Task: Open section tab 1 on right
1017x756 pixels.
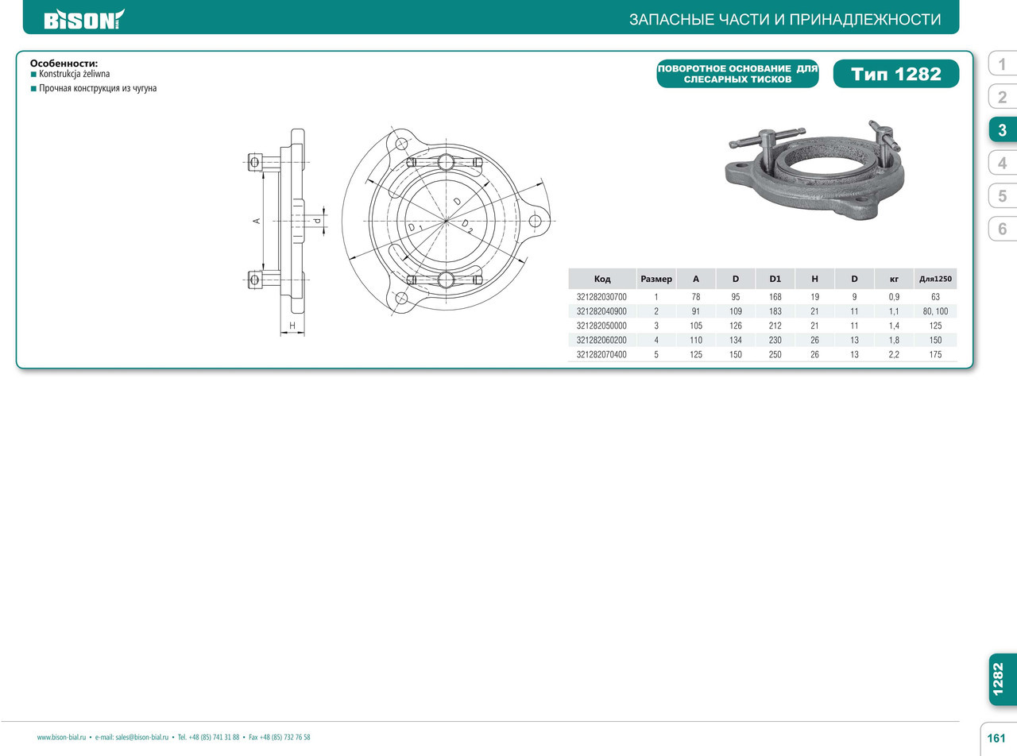Action: (x=1003, y=64)
